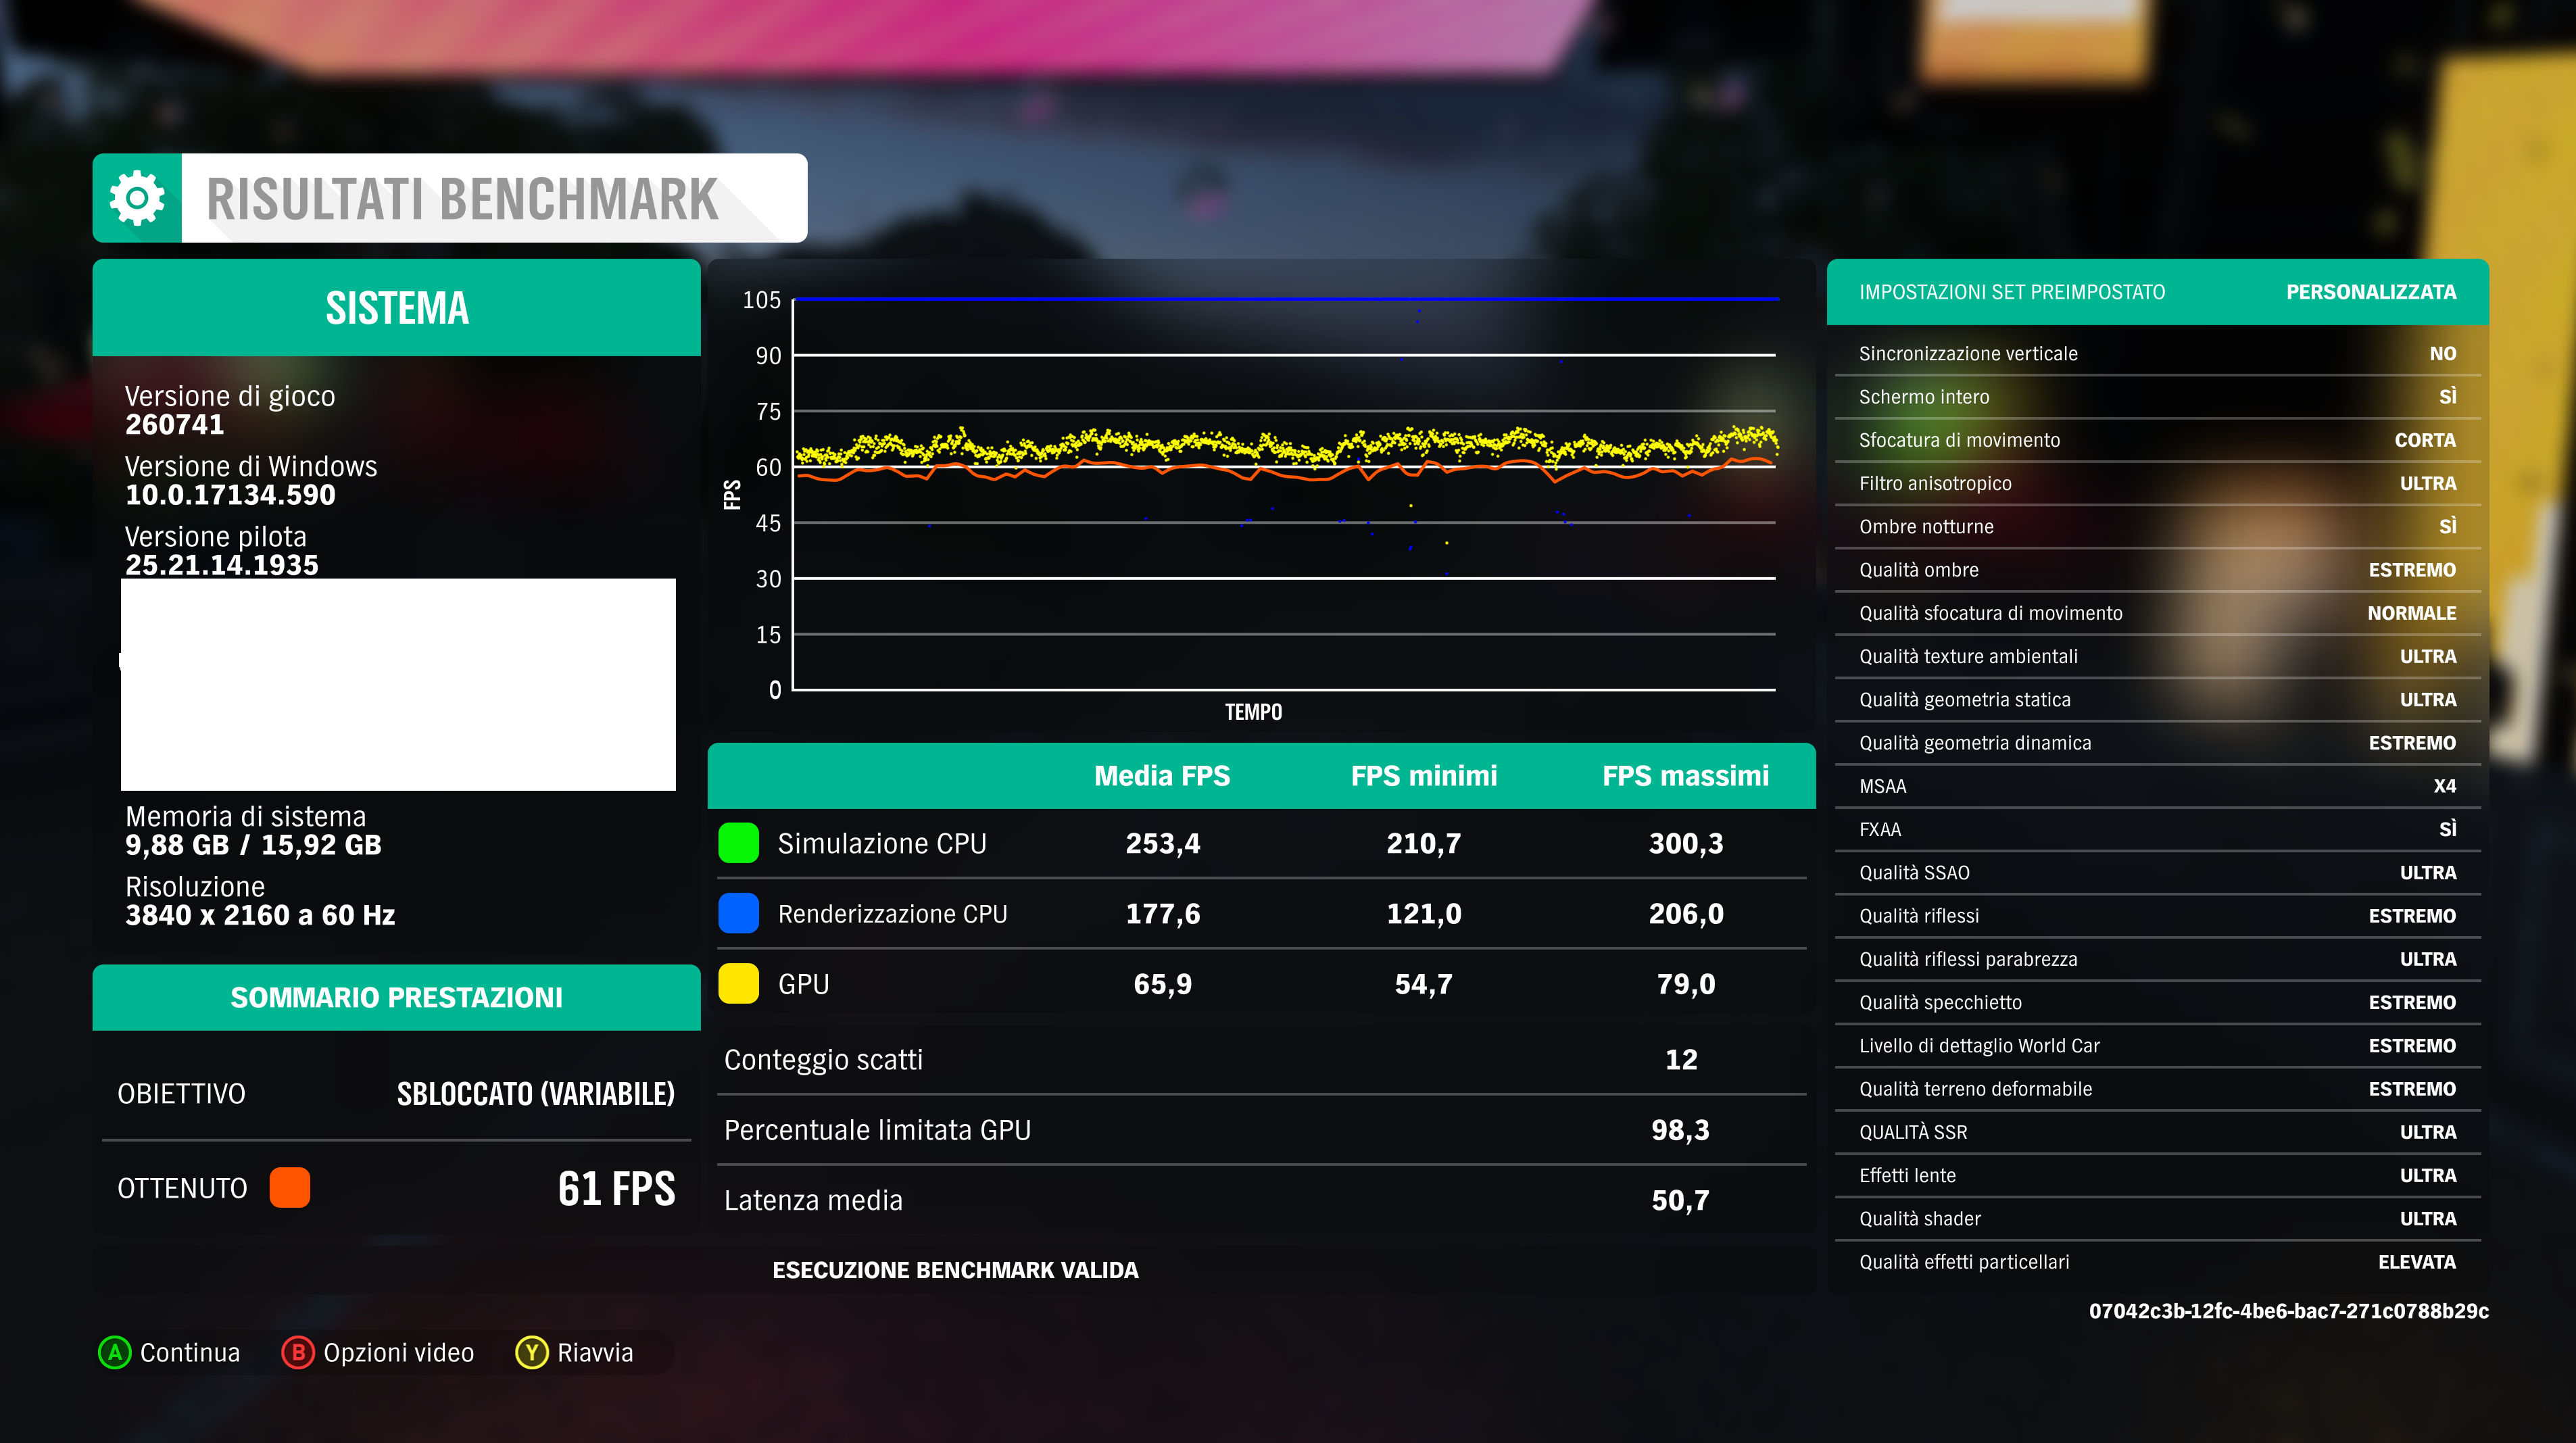Click the SOMMARIO PRESTAZIONI header

tap(397, 998)
